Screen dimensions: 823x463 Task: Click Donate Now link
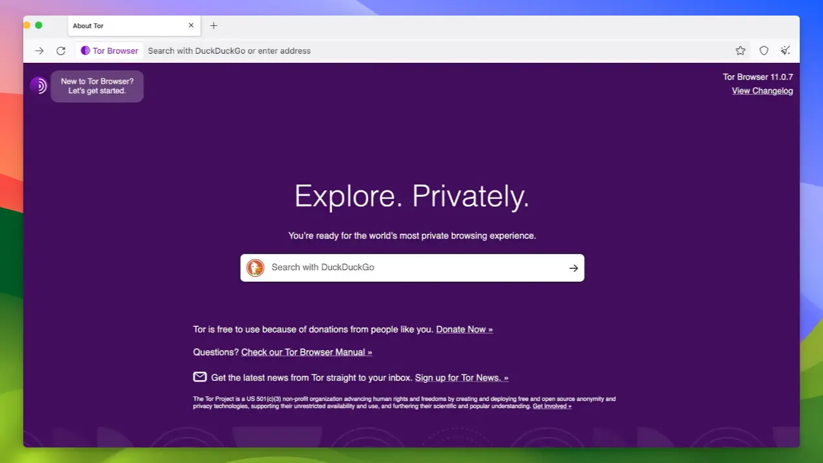coord(464,329)
